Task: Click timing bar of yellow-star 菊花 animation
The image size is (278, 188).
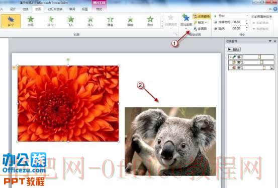Action: click(262, 62)
